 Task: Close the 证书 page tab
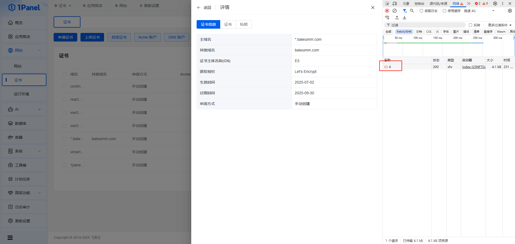pos(70,6)
